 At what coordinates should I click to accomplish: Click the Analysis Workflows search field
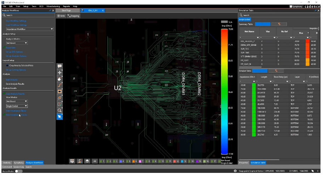point(28,15)
